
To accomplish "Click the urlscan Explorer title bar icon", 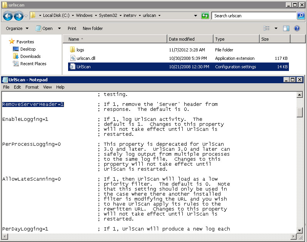I will pos(5,5).
